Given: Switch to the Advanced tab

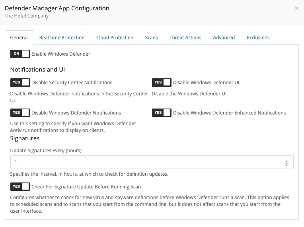Looking at the screenshot, I should pyautogui.click(x=224, y=38).
